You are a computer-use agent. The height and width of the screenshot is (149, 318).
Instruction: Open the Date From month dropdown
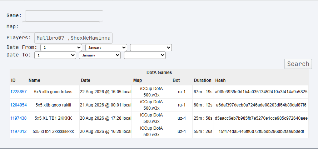106,48
